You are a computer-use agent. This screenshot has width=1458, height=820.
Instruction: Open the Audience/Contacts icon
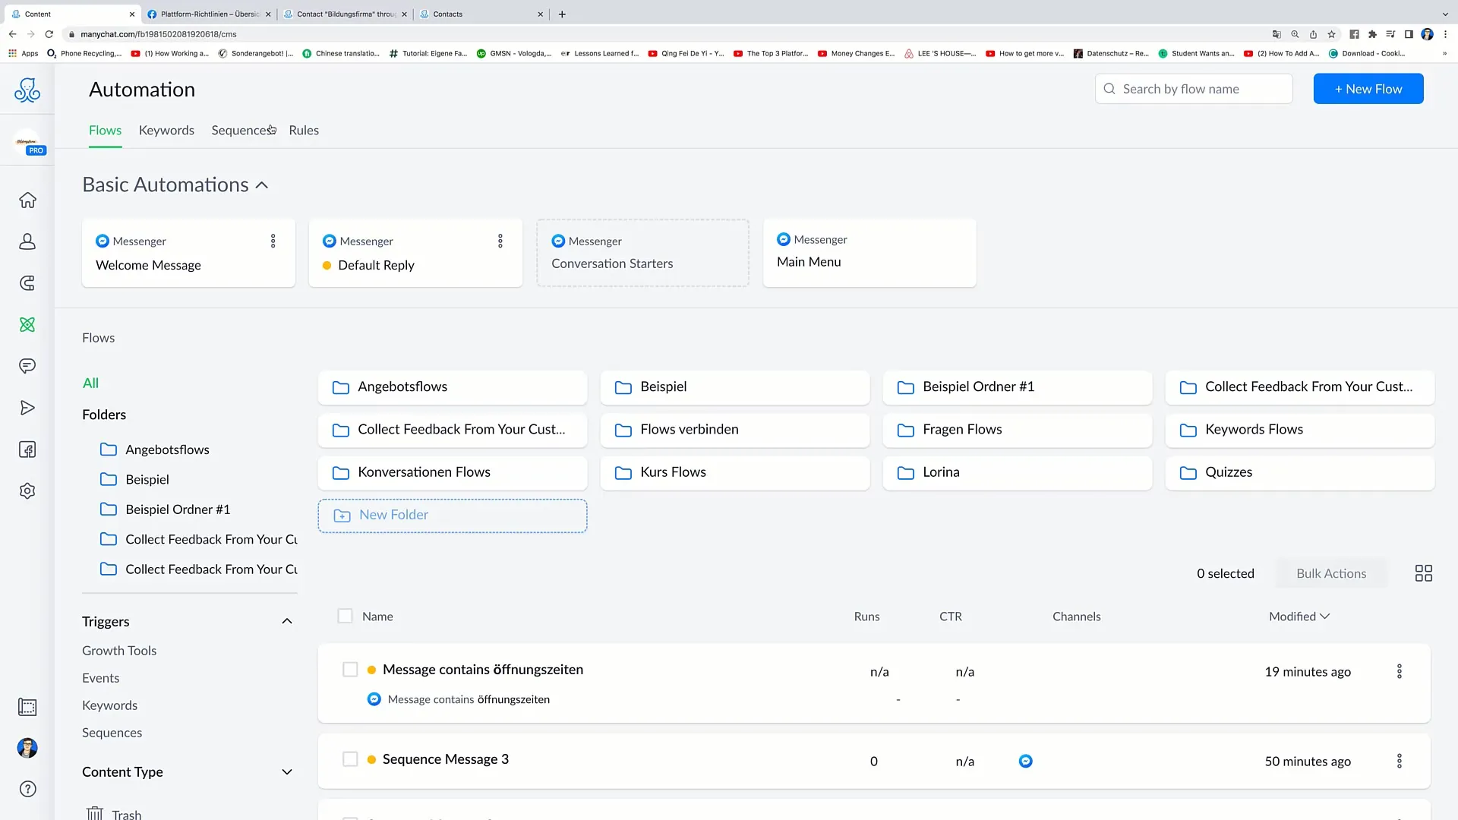(27, 241)
